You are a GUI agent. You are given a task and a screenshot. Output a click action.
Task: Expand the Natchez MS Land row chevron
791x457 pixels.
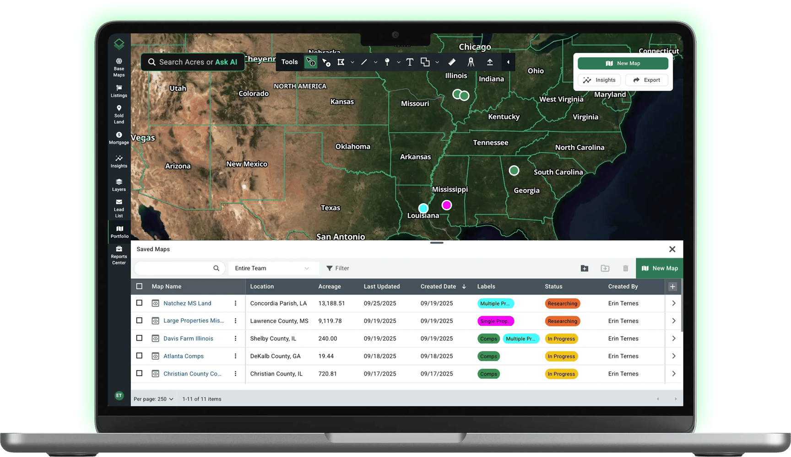tap(674, 303)
